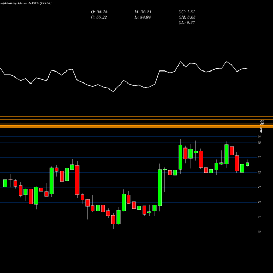This screenshot has height=273, width=273.
Task: Select the low value L: 54.04
Action: [x=143, y=17]
